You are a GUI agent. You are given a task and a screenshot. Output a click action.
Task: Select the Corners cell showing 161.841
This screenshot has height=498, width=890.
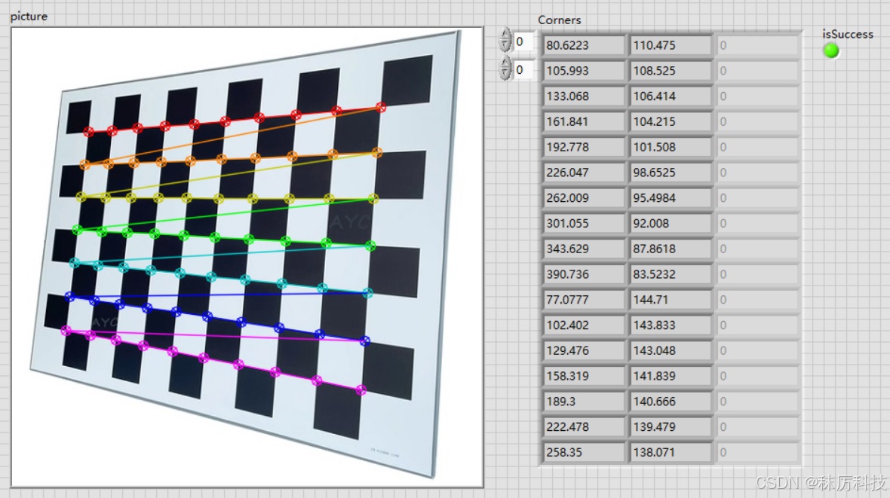584,121
